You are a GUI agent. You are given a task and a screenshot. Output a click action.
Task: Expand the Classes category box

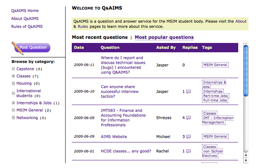(x=13, y=76)
